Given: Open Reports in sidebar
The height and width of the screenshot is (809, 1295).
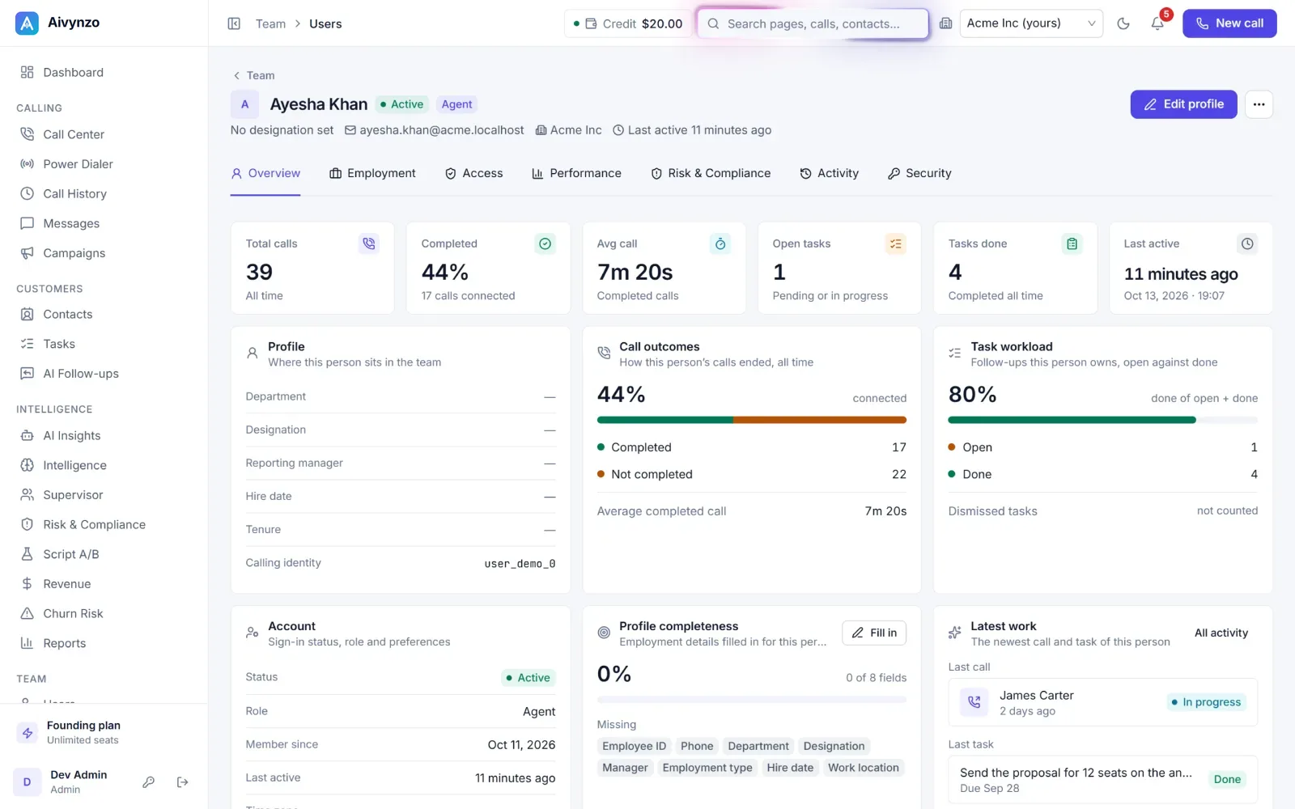Looking at the screenshot, I should [x=104, y=643].
